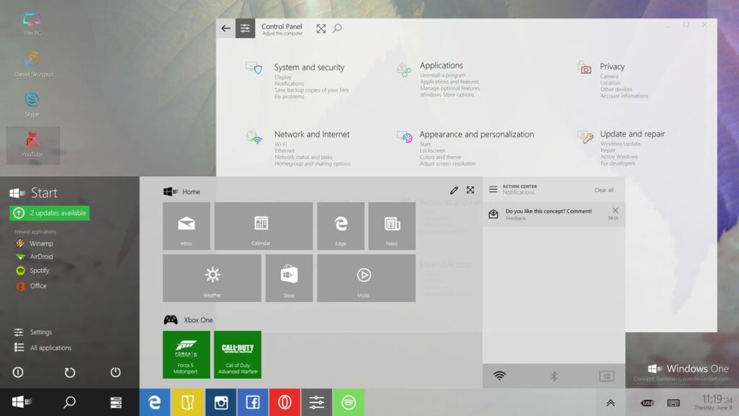Toggle the rightmost Action Center quick action

pyautogui.click(x=606, y=376)
